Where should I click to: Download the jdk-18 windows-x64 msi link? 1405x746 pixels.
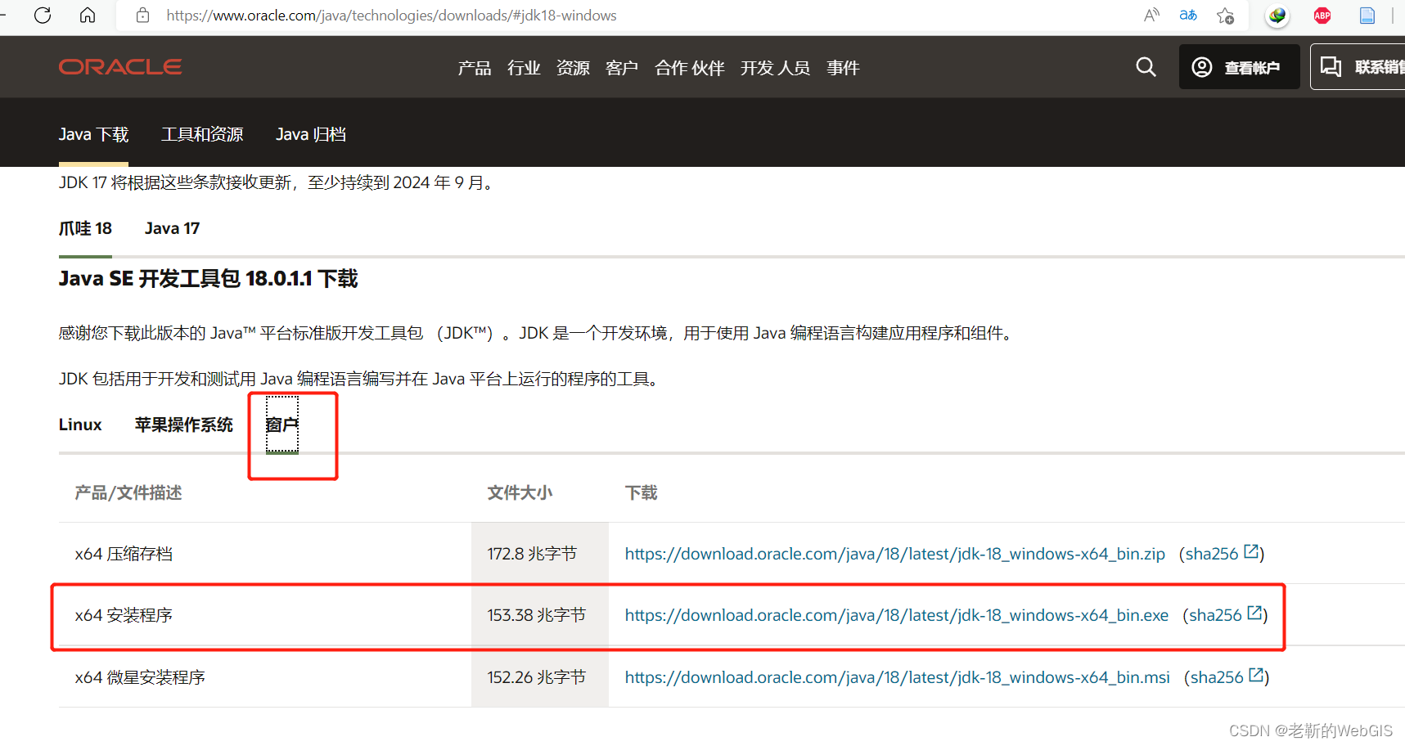897,677
